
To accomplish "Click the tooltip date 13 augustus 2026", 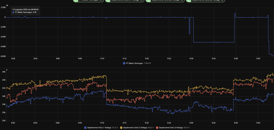I will (20, 9).
